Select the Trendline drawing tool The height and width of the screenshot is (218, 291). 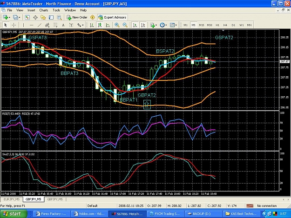pos(40,25)
